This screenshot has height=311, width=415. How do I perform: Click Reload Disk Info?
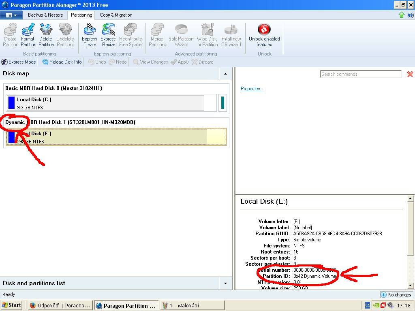click(x=62, y=62)
